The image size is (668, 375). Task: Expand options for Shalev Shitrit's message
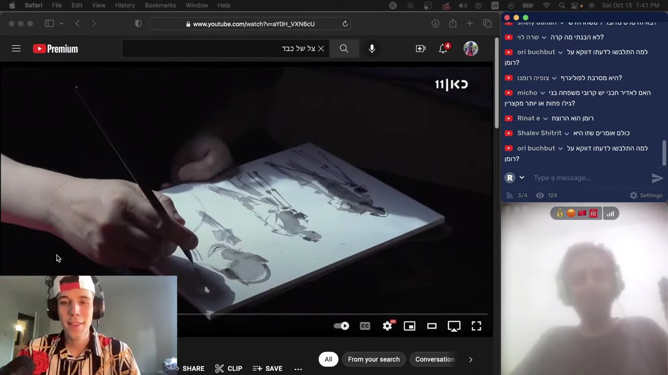click(567, 133)
